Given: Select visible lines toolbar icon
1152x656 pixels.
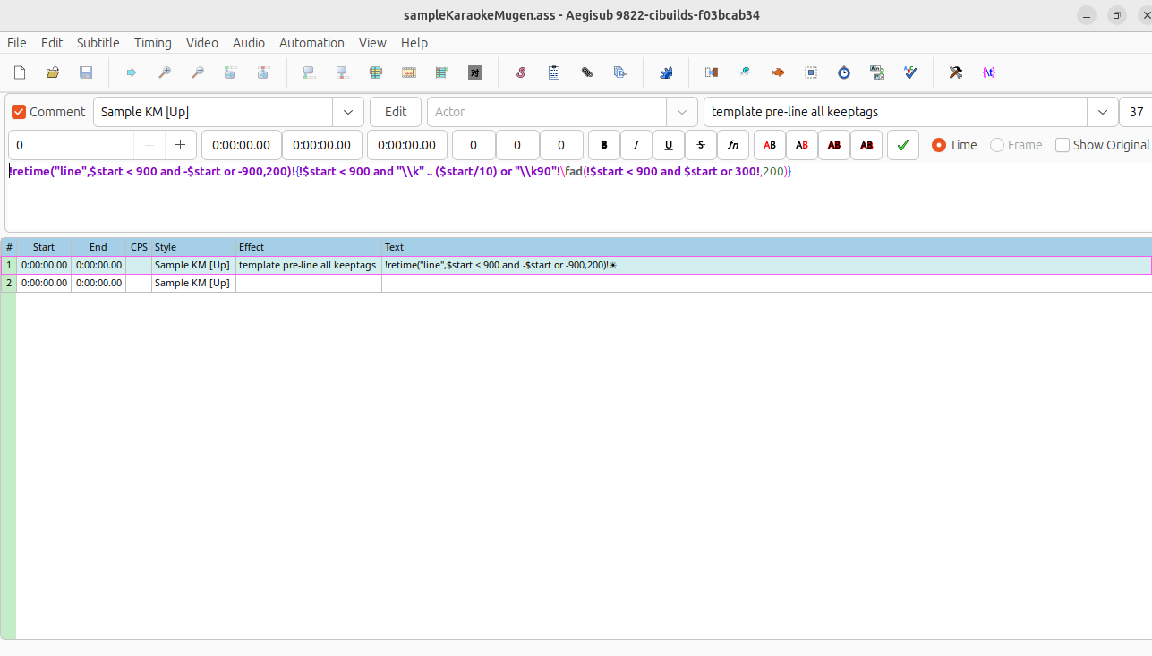Looking at the screenshot, I should click(376, 72).
